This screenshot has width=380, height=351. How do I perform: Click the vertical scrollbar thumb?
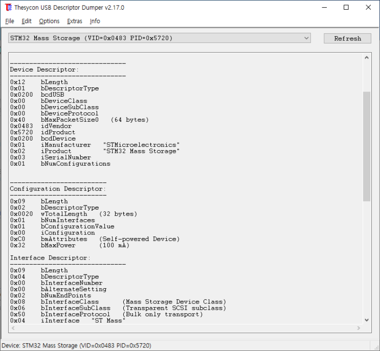tap(367, 146)
